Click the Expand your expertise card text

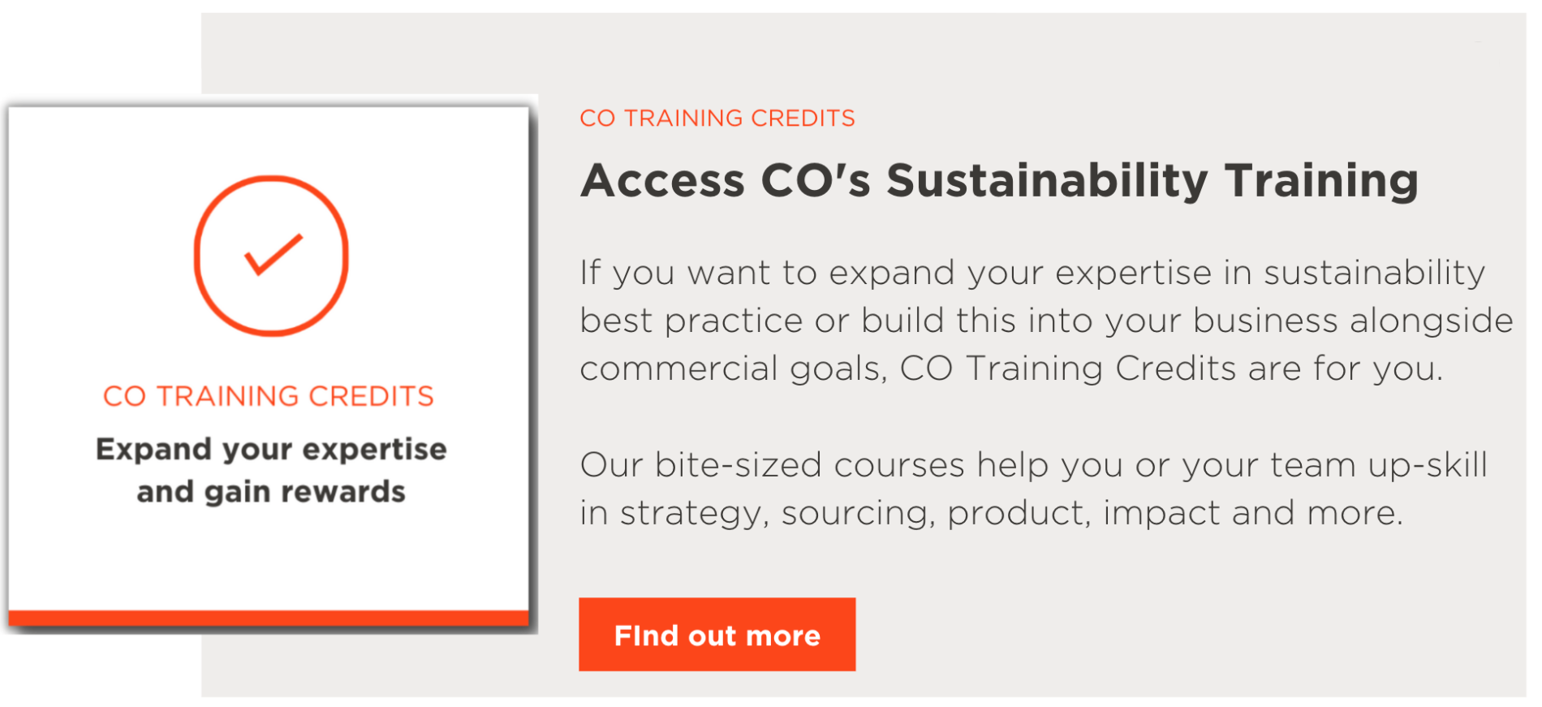(271, 470)
